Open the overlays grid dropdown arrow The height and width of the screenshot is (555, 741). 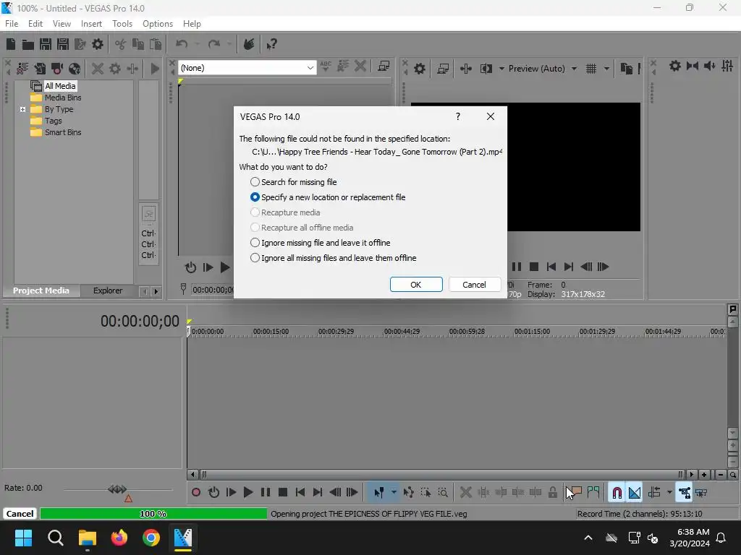point(606,69)
